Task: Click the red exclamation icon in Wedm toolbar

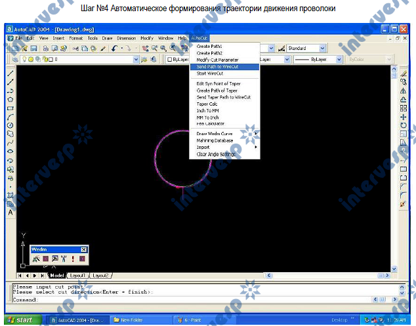Action: coord(73,258)
